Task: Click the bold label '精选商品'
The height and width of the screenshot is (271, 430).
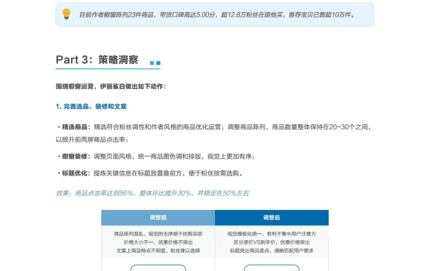Action: click(x=75, y=127)
